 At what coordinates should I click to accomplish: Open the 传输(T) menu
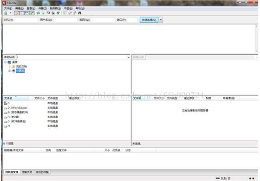(42, 8)
